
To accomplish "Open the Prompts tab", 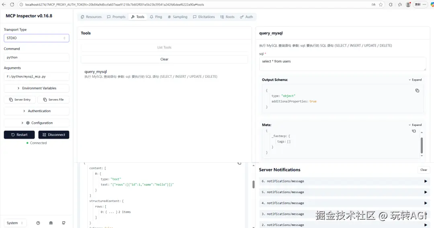I will click(116, 17).
